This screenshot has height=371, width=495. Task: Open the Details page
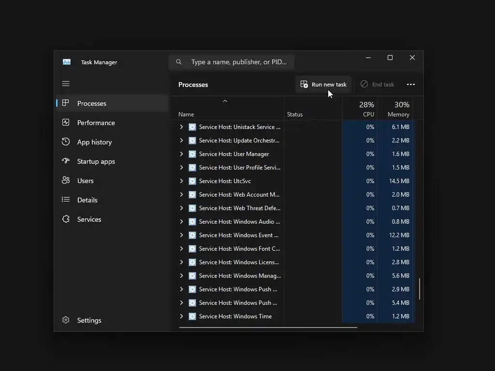(112, 200)
